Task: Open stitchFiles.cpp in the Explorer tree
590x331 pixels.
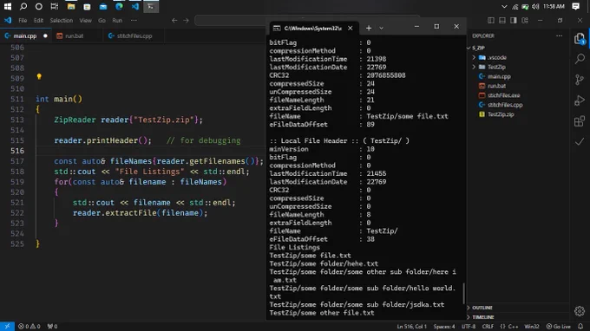Action: 505,105
